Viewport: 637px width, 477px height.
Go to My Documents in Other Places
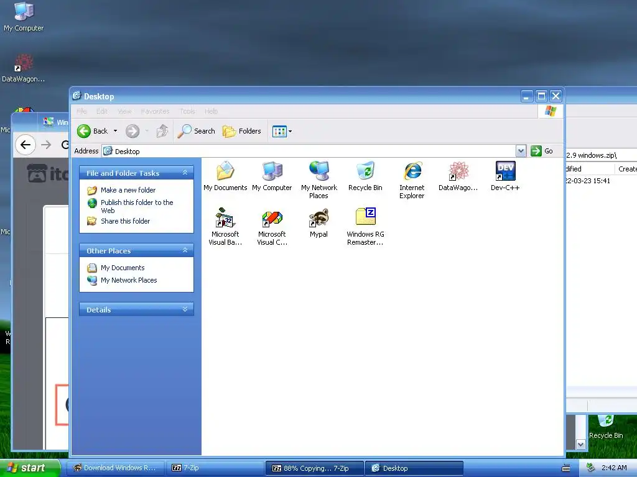click(x=123, y=268)
